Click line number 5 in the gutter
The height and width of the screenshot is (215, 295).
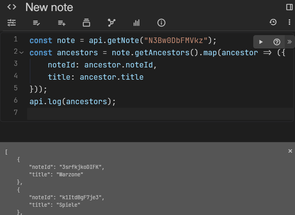(x=15, y=88)
